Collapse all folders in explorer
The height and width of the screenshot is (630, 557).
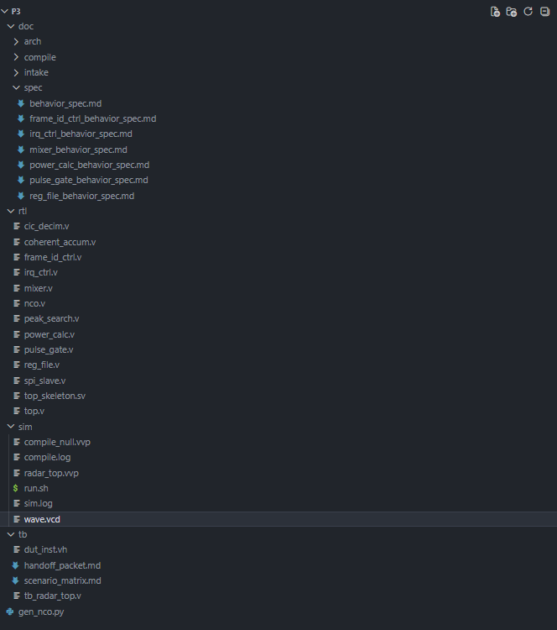click(545, 12)
